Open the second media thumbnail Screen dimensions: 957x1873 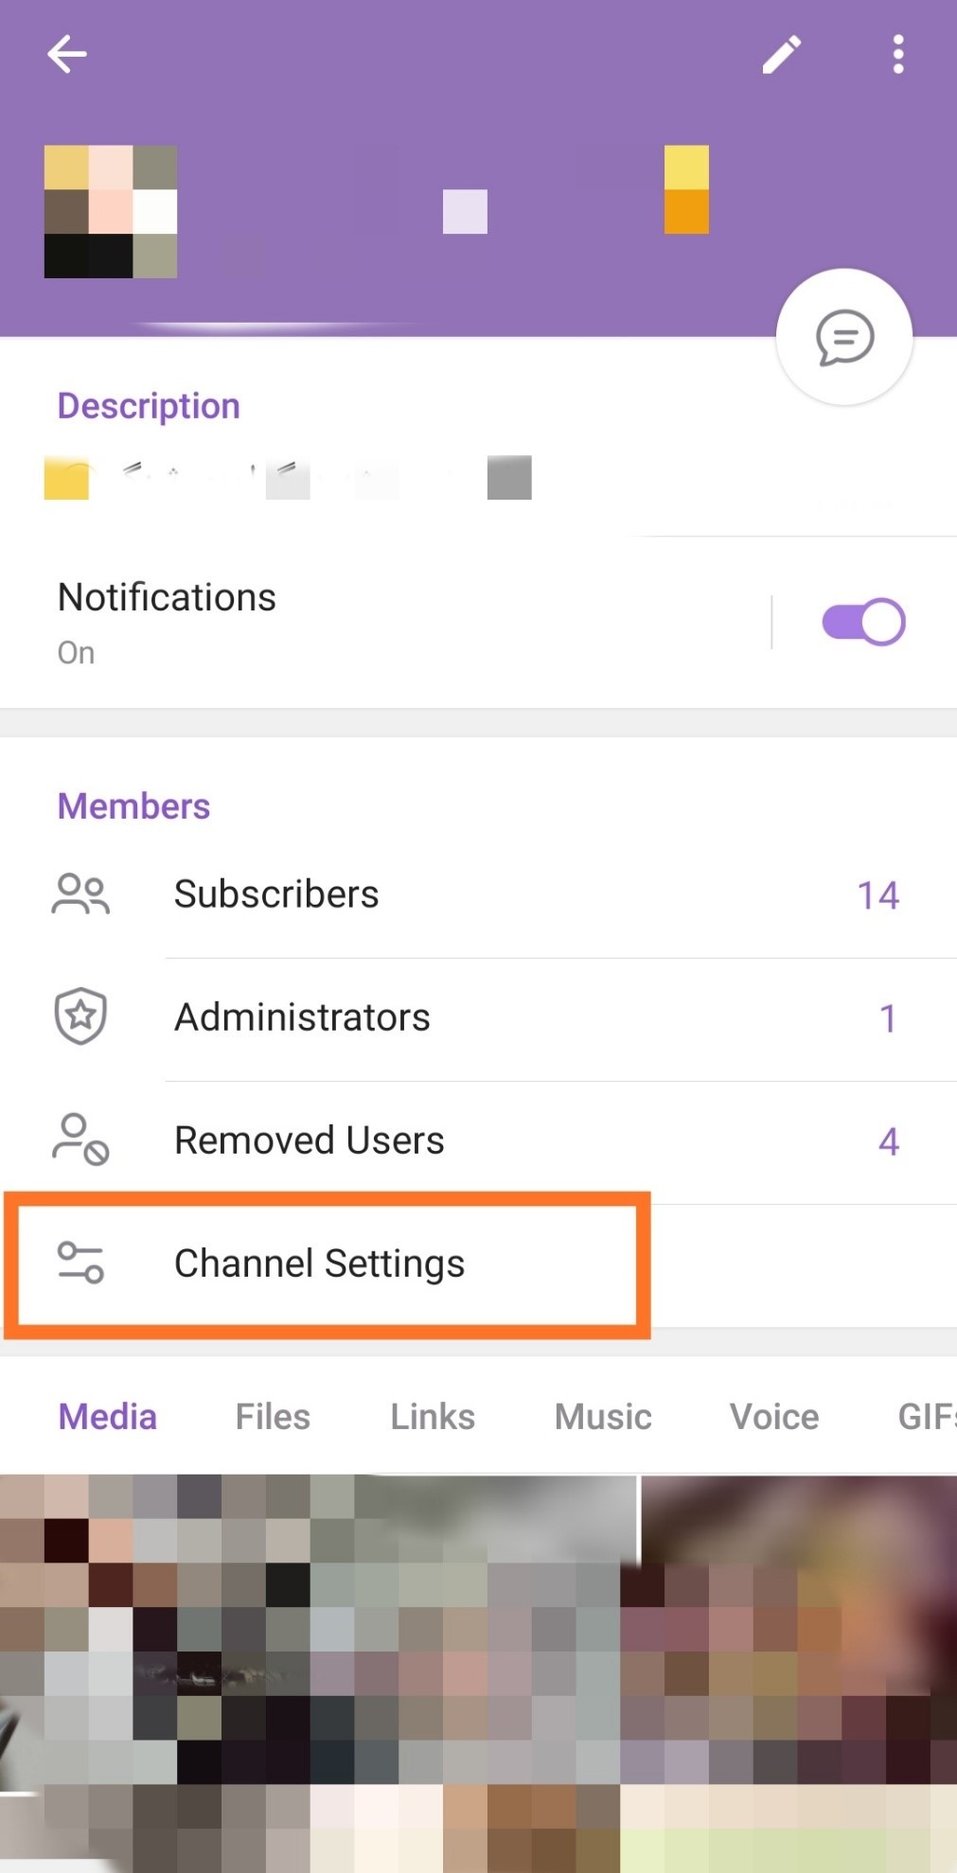[800, 1673]
